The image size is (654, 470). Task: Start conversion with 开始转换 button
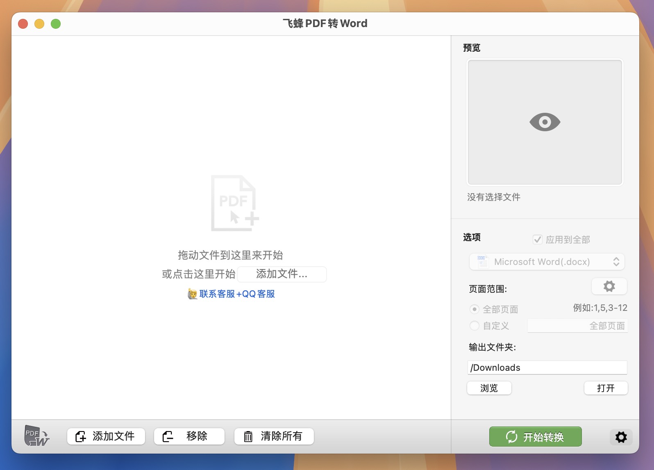point(535,437)
